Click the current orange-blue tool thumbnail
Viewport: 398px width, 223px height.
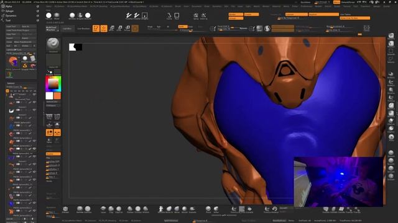(13, 62)
